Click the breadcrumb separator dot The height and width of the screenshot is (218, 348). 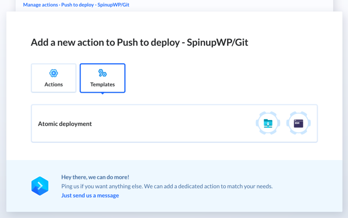click(x=60, y=4)
